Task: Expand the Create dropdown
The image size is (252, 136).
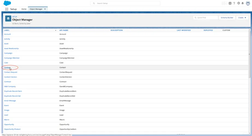Action: click(x=242, y=18)
